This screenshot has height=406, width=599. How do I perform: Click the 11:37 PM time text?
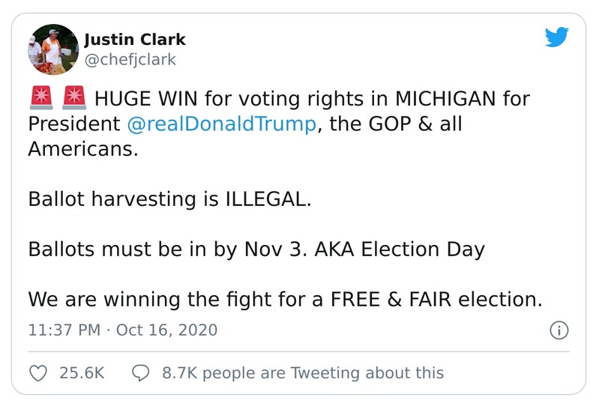[x=63, y=330]
